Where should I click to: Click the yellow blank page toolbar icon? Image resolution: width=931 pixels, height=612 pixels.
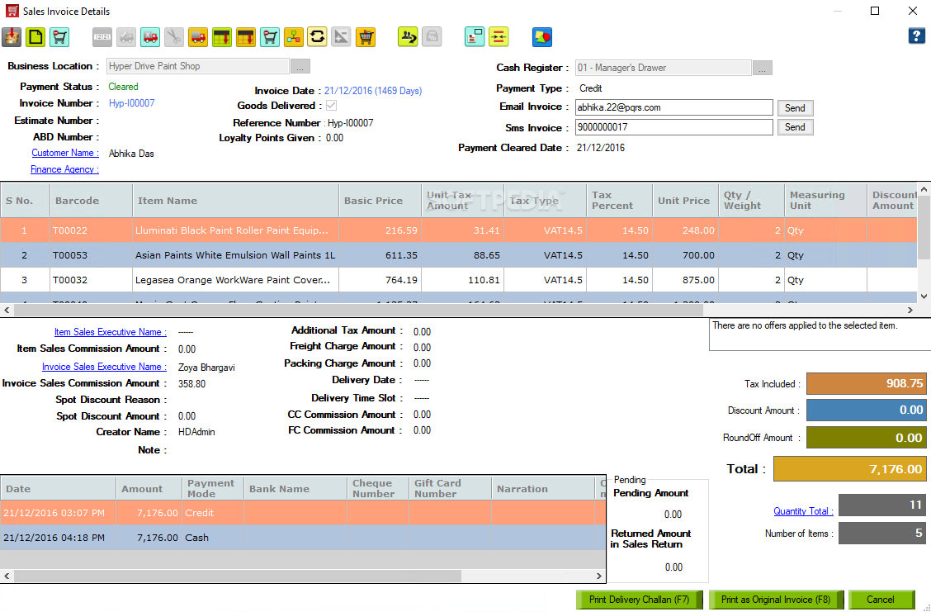tap(35, 37)
